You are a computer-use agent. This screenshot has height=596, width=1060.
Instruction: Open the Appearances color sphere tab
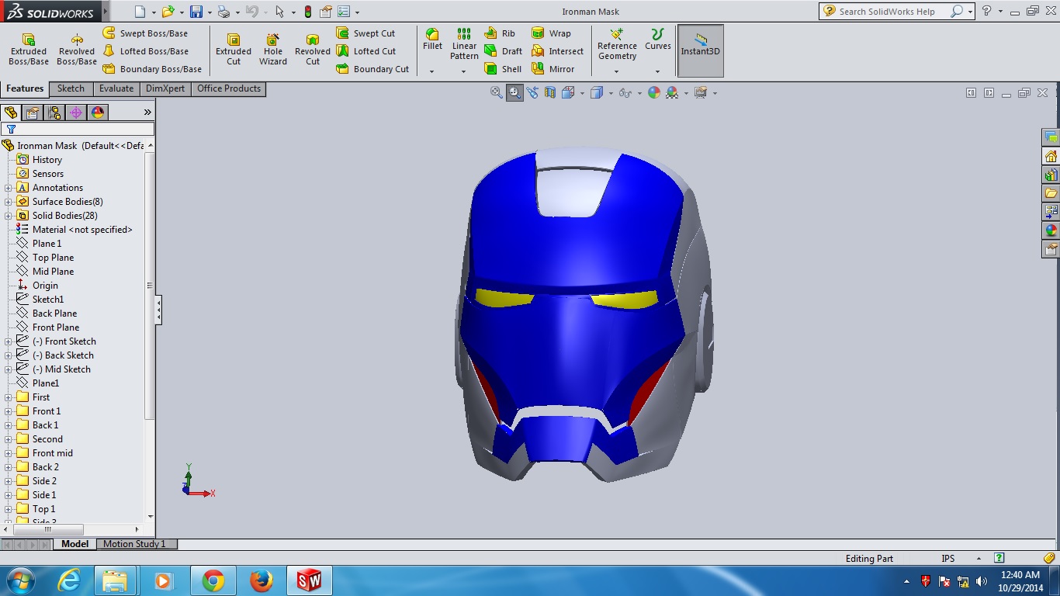98,113
